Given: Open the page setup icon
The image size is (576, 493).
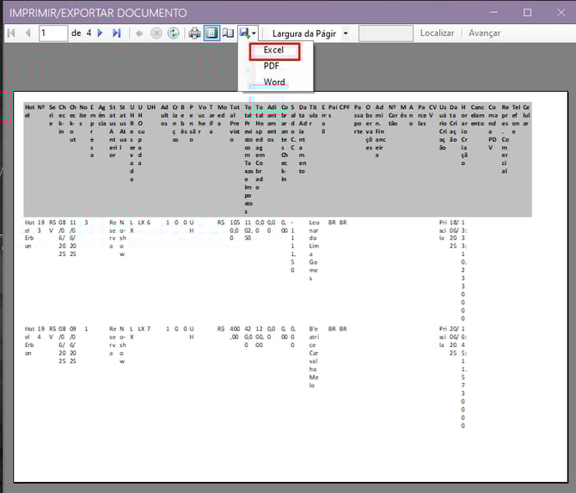Looking at the screenshot, I should (x=228, y=33).
